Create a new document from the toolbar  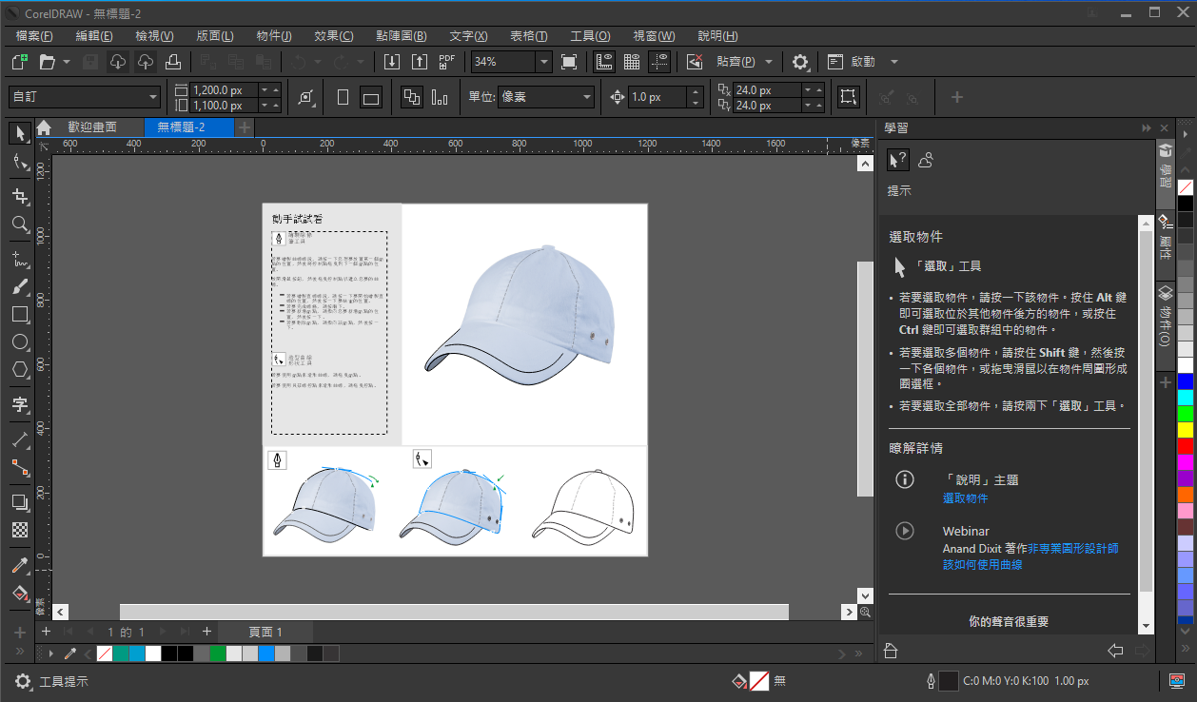pos(19,62)
